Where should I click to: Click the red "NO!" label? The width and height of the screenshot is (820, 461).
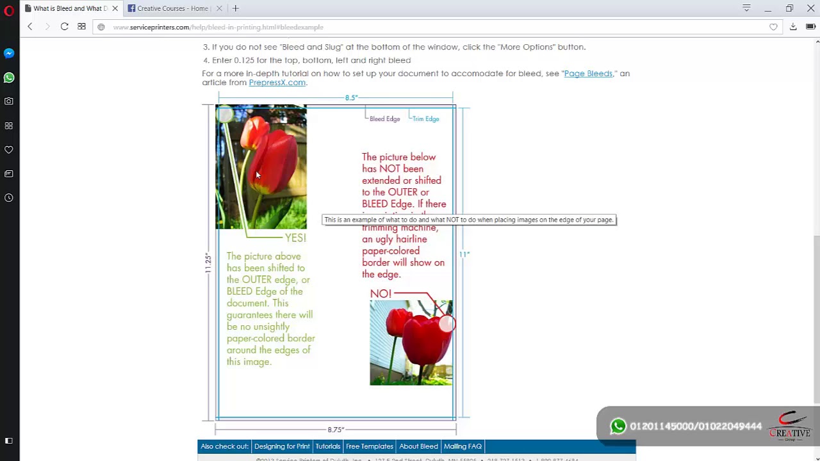[x=381, y=294]
